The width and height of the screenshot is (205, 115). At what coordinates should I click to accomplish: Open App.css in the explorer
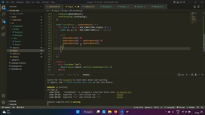click(16, 48)
